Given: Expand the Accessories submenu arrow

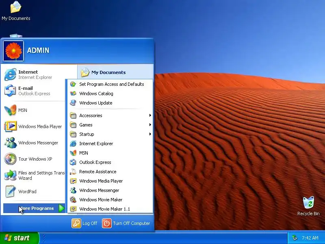Looking at the screenshot, I should pos(150,115).
